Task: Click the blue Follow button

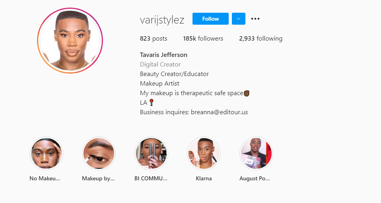Action: click(x=210, y=19)
